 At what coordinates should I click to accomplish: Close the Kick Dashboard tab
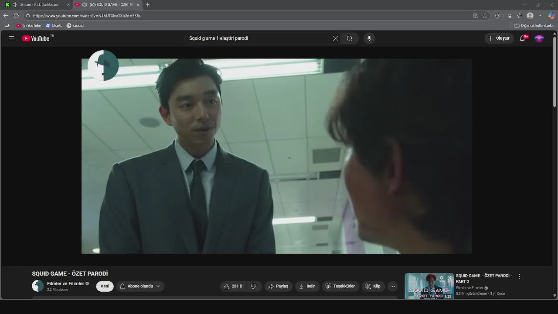[x=68, y=5]
